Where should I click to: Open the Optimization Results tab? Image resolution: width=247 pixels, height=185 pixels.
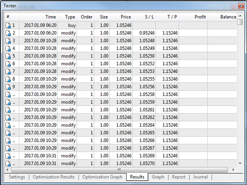click(x=53, y=177)
